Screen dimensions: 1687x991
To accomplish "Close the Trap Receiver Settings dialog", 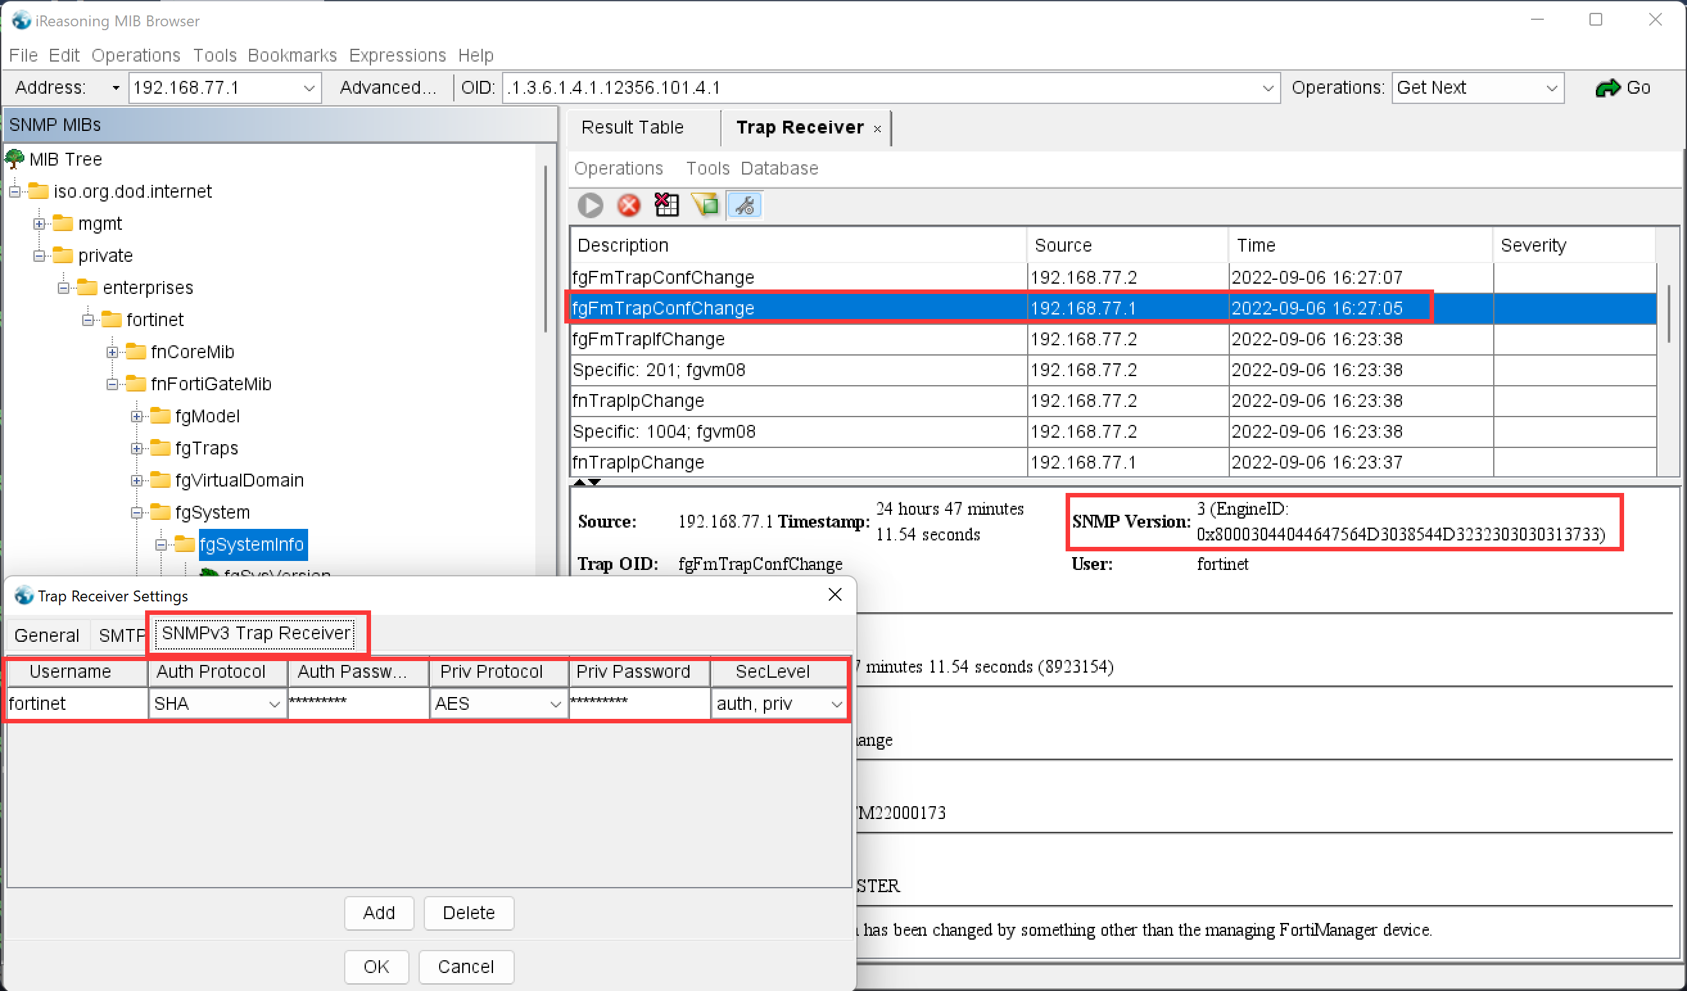I will [x=834, y=595].
